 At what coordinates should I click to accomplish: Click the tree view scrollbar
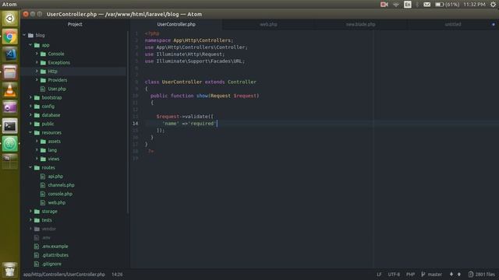click(128, 122)
